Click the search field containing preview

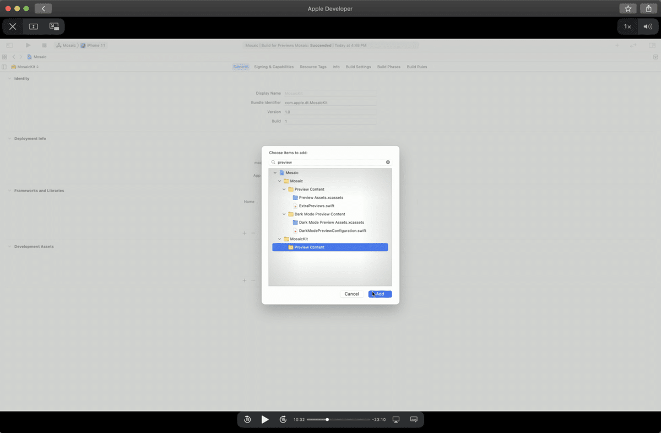pyautogui.click(x=330, y=163)
